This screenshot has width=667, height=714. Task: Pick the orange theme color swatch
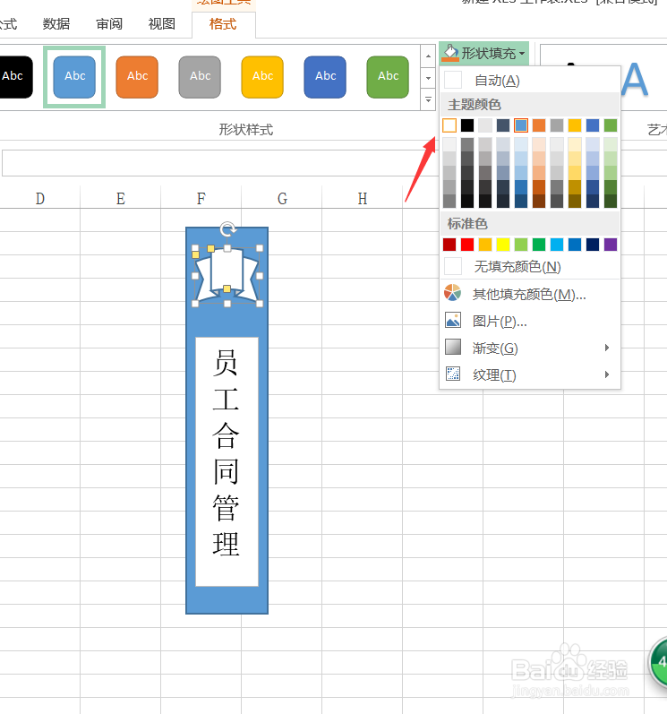pyautogui.click(x=539, y=125)
